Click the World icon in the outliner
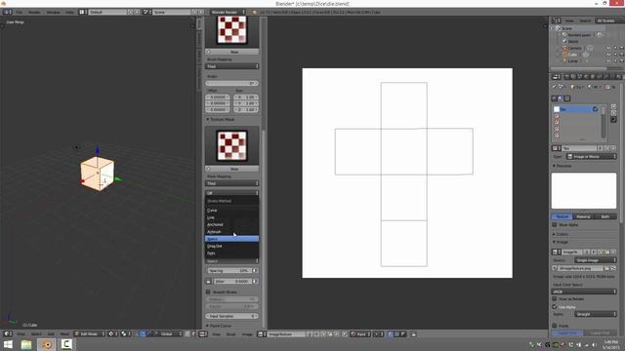The width and height of the screenshot is (625, 351). 564,41
